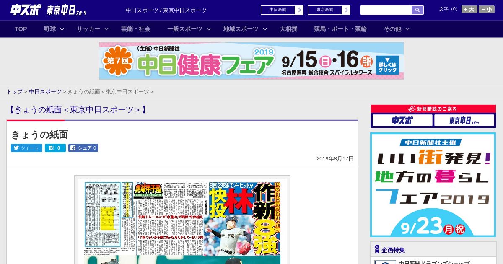The width and height of the screenshot is (503, 264).
Task: Open the 大相撲 menu item
Action: (288, 29)
